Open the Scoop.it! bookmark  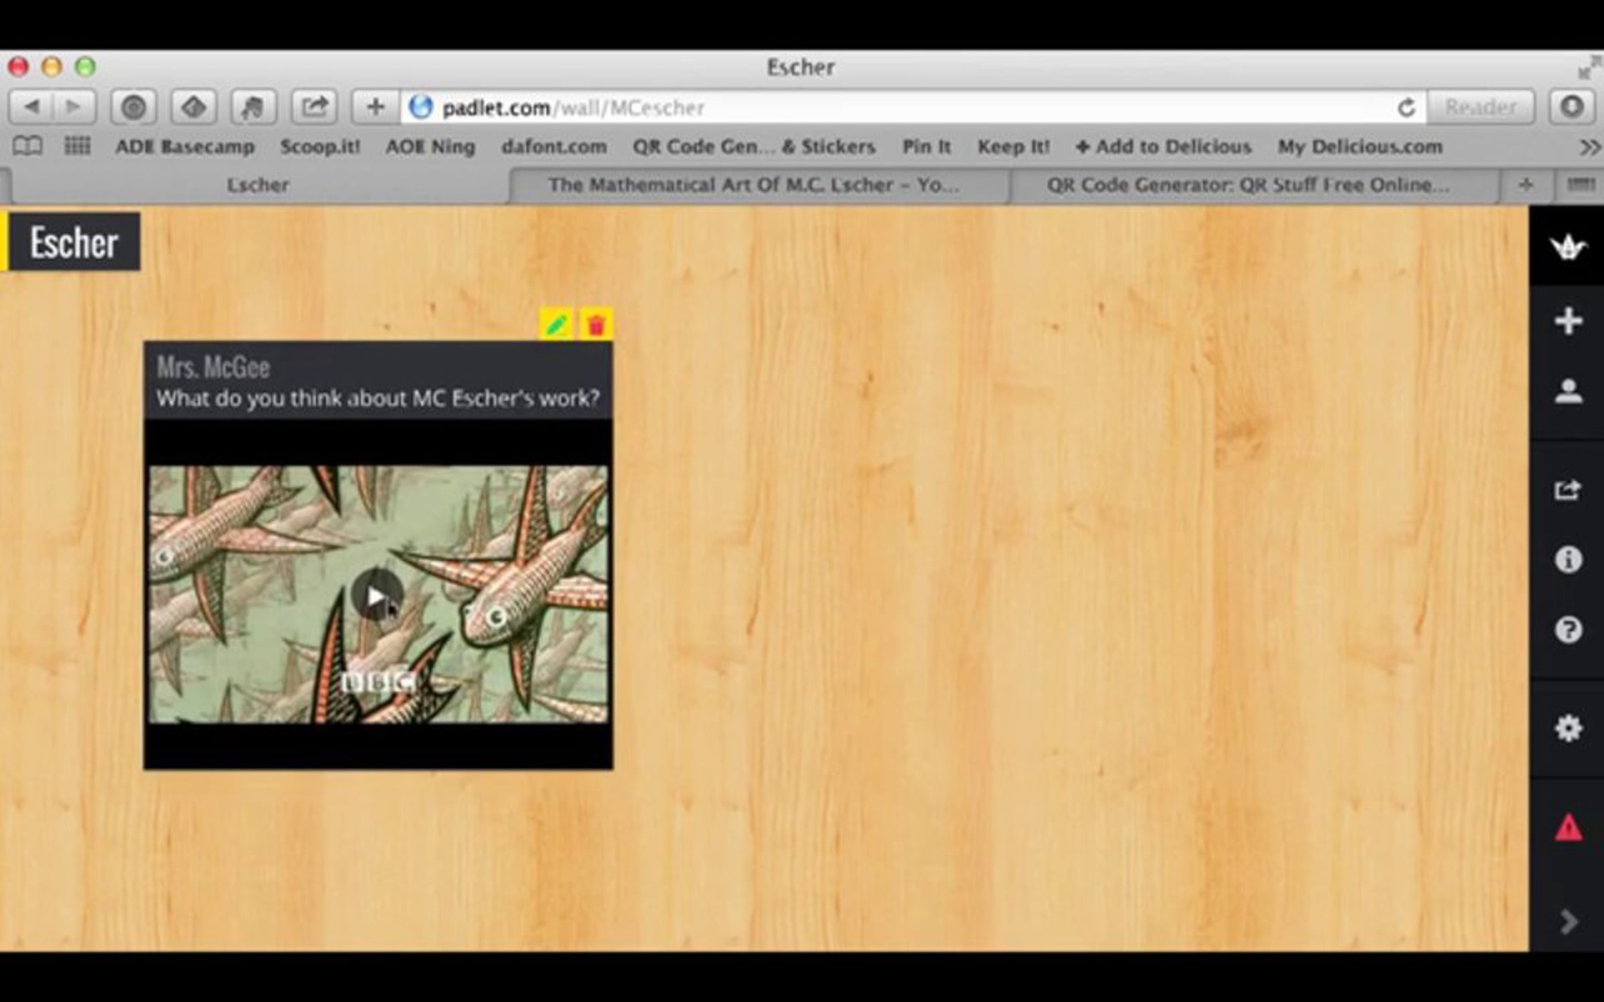pyautogui.click(x=319, y=147)
